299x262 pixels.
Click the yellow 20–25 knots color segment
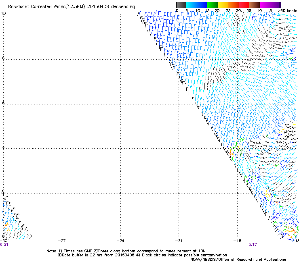[x=223, y=5]
